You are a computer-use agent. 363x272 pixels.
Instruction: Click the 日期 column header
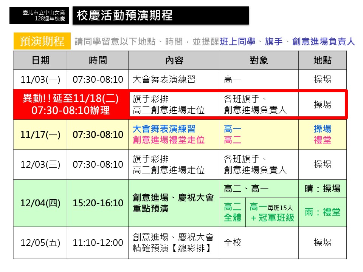[x=40, y=60]
